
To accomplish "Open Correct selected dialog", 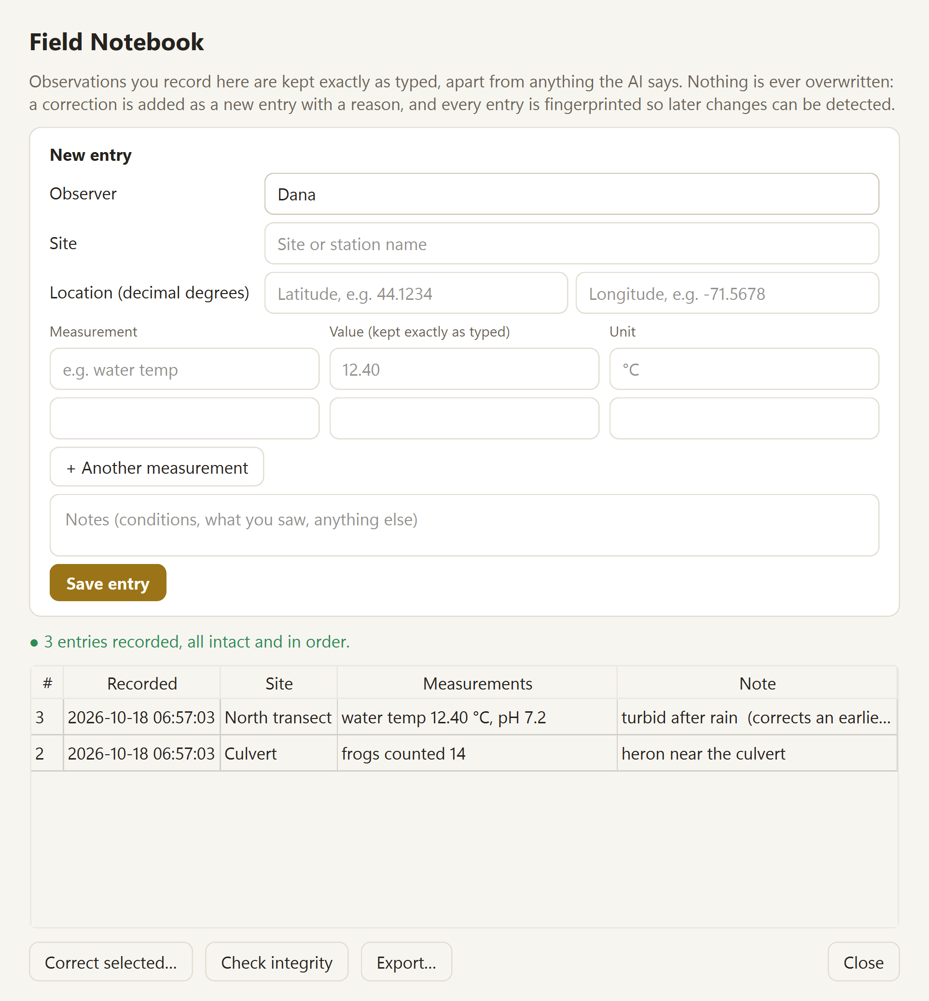I will 111,962.
